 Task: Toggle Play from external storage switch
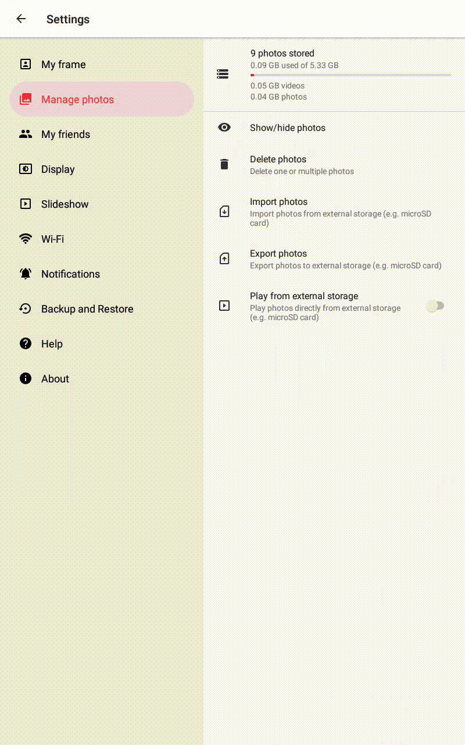click(435, 306)
